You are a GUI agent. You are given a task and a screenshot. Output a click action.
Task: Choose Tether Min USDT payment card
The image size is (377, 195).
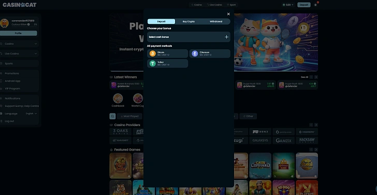click(168, 63)
